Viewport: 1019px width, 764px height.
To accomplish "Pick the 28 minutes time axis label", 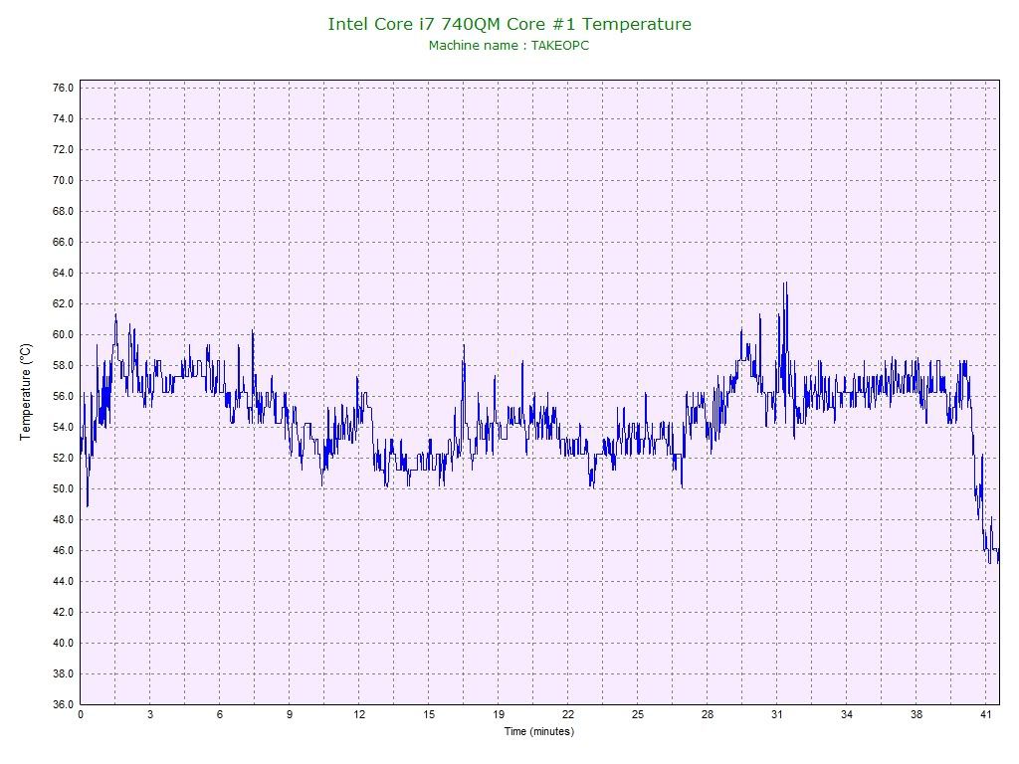I will 708,714.
